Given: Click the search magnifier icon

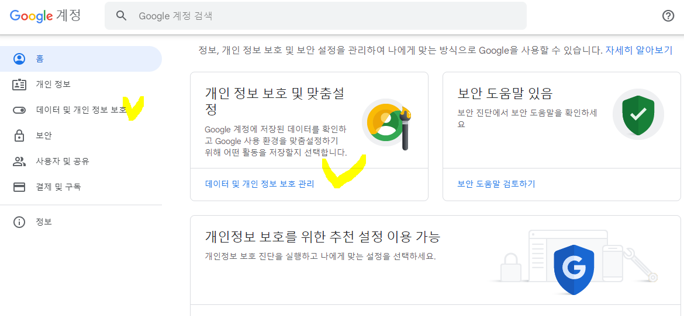Looking at the screenshot, I should click(x=121, y=16).
